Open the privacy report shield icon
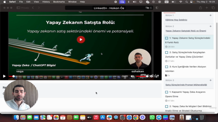The width and height of the screenshot is (218, 122). tap(157, 8)
